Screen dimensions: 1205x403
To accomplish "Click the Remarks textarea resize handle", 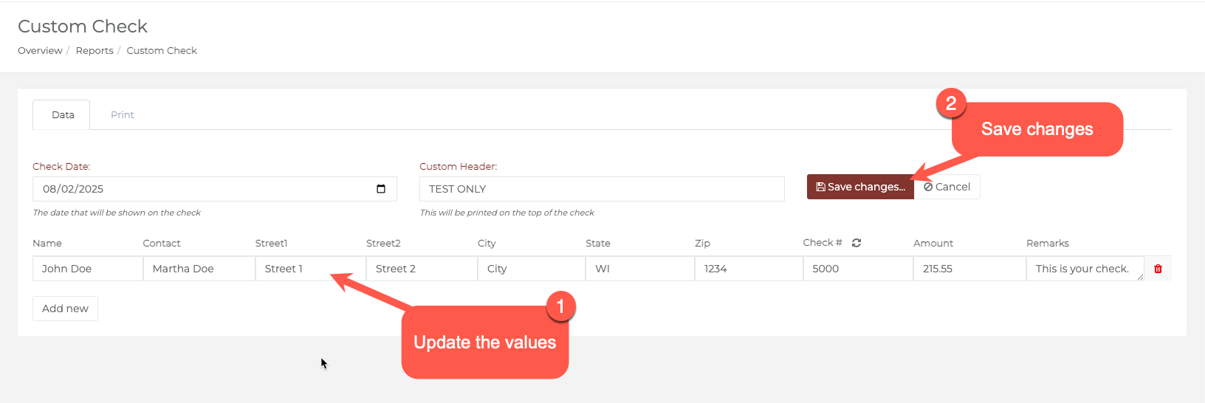I will tap(1140, 278).
